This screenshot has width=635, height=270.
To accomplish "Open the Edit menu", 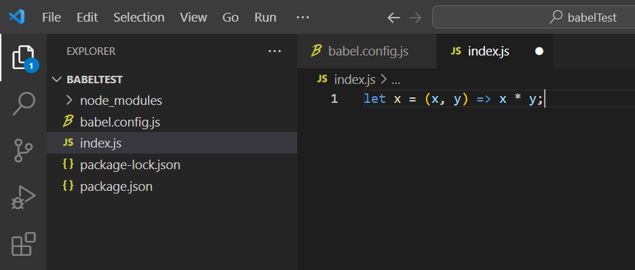I will 88,18.
